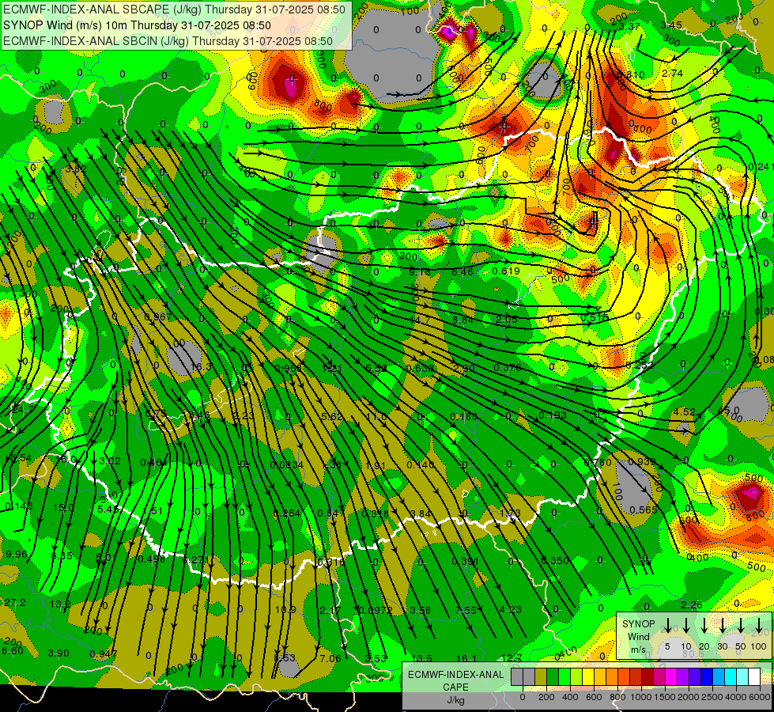This screenshot has height=712, width=774.
Task: Pick the deep blue CAPE legend swatch
Action: [706, 677]
